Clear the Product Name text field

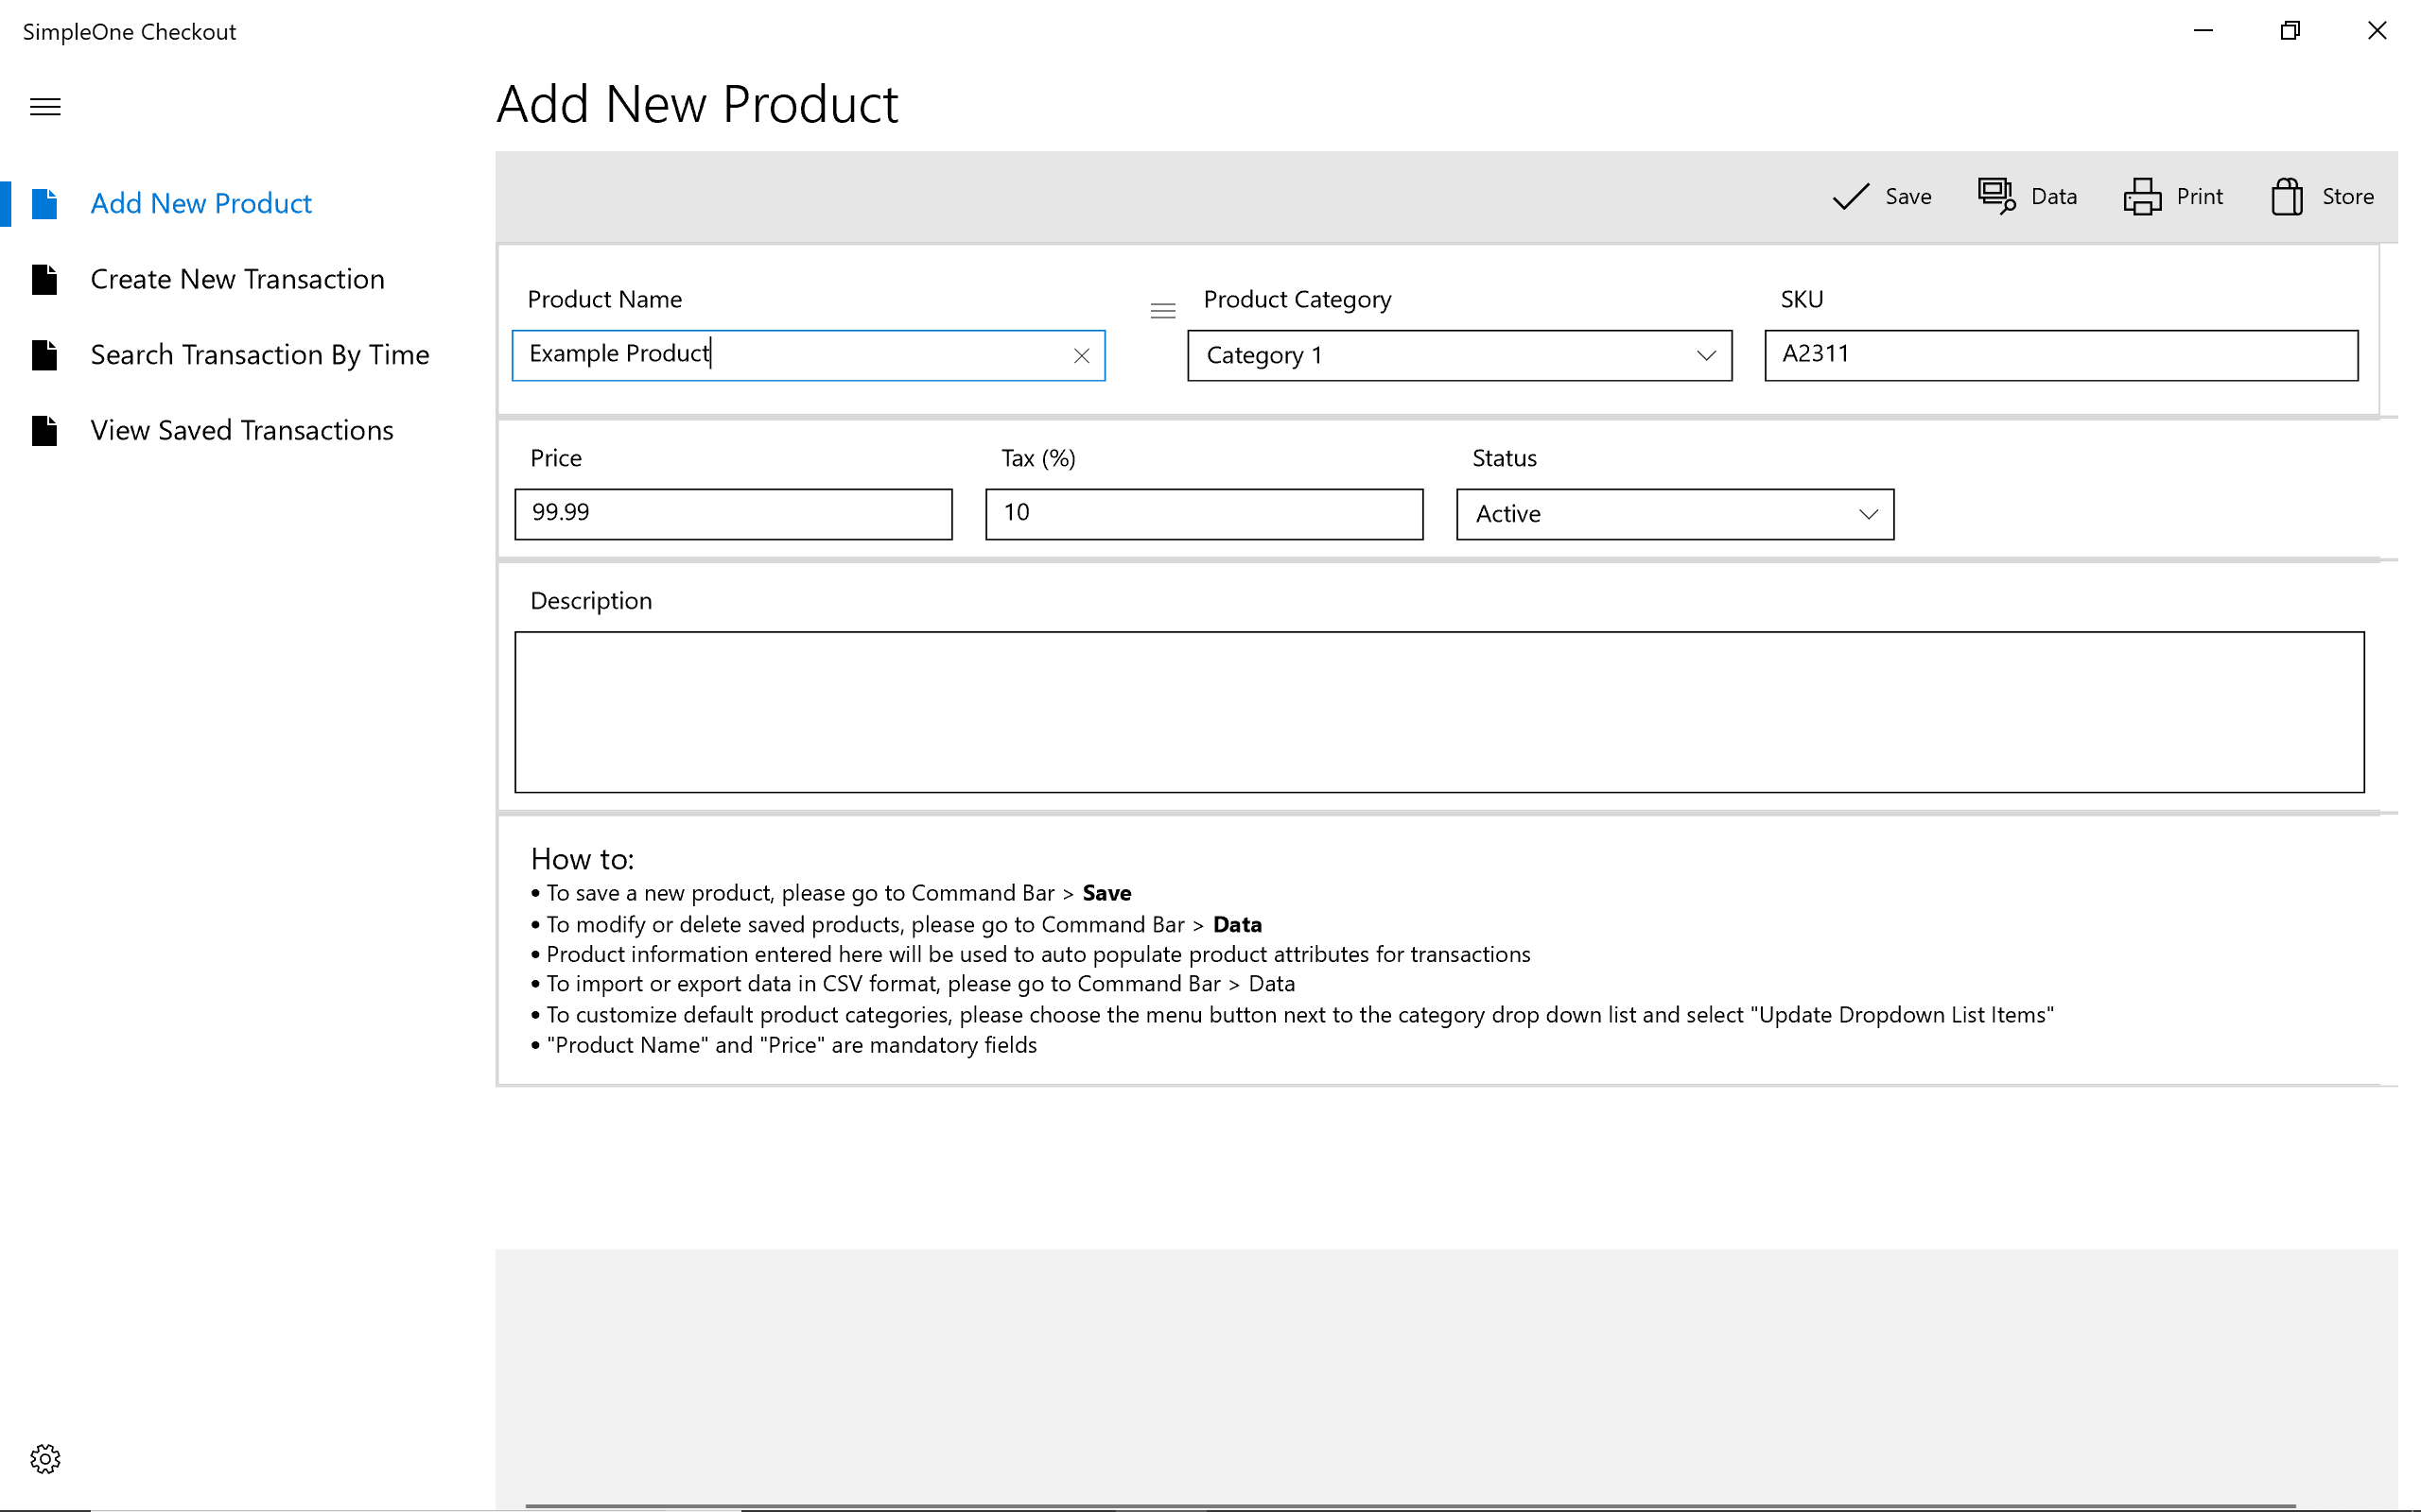tap(1080, 356)
